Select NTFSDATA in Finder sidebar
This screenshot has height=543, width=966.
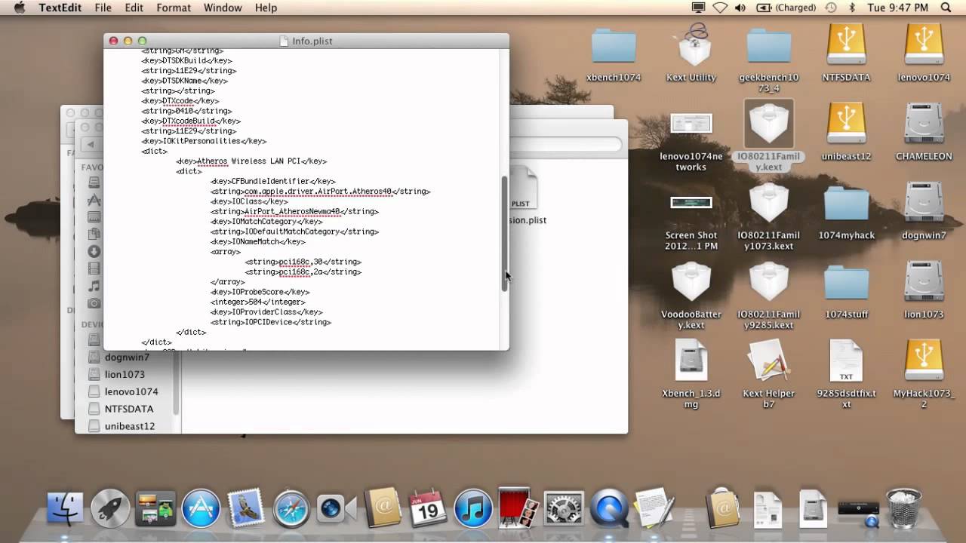[x=129, y=409]
